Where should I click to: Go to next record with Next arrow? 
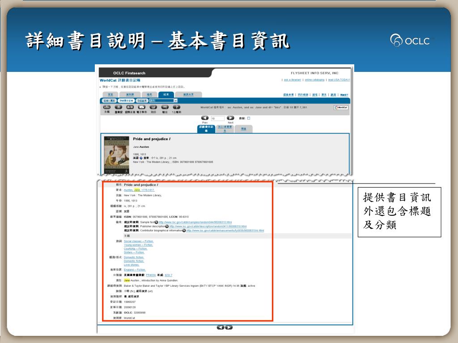tap(230, 118)
